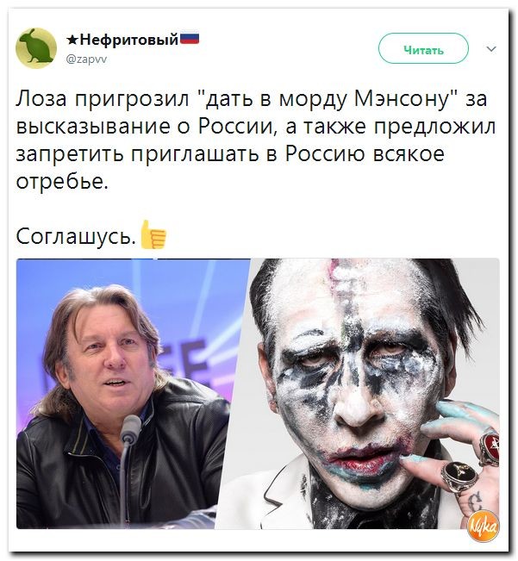Click the thumbs-up emoji after Соглашусь
518x561 pixels.
tap(153, 234)
